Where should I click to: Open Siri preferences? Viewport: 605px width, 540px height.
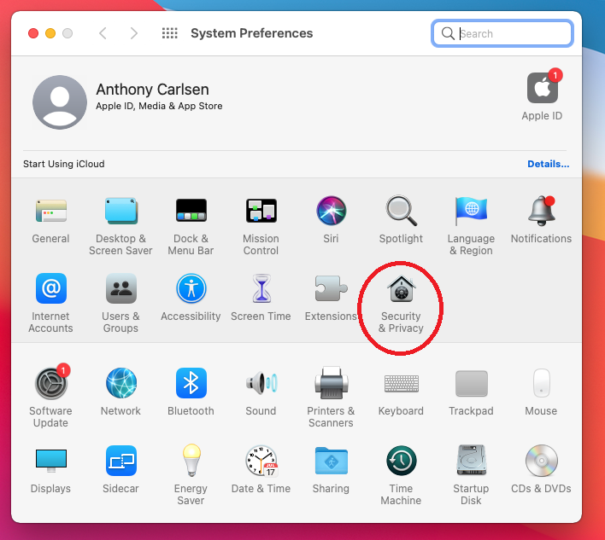[x=331, y=211]
